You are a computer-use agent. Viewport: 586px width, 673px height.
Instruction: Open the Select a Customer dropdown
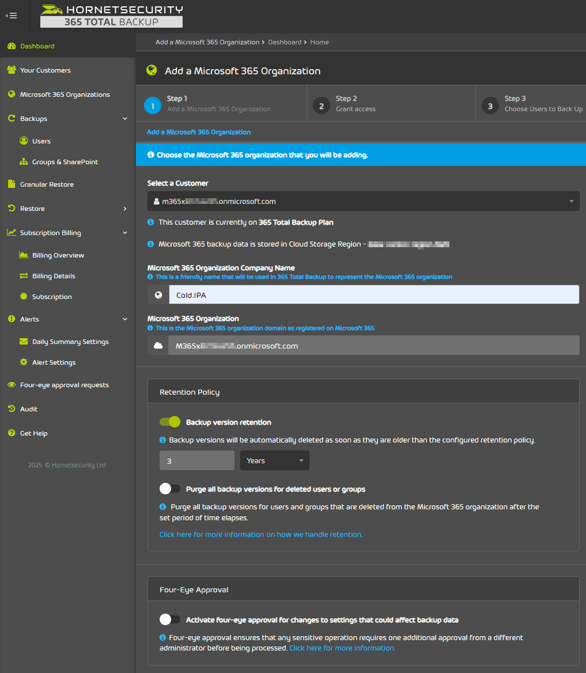point(363,201)
